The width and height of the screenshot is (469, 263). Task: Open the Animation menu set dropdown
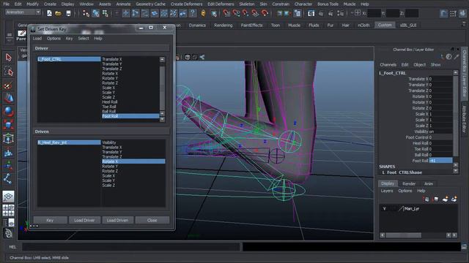tap(23, 12)
